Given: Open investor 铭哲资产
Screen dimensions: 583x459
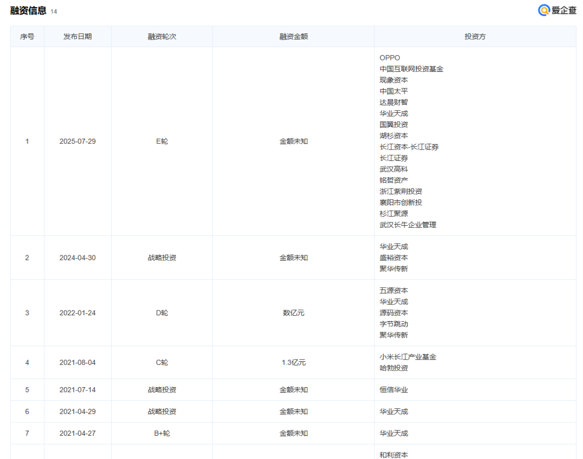Looking at the screenshot, I should coord(394,180).
